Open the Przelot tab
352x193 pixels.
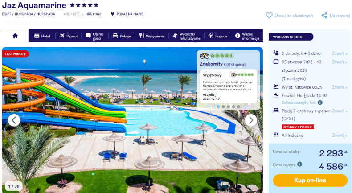69,36
